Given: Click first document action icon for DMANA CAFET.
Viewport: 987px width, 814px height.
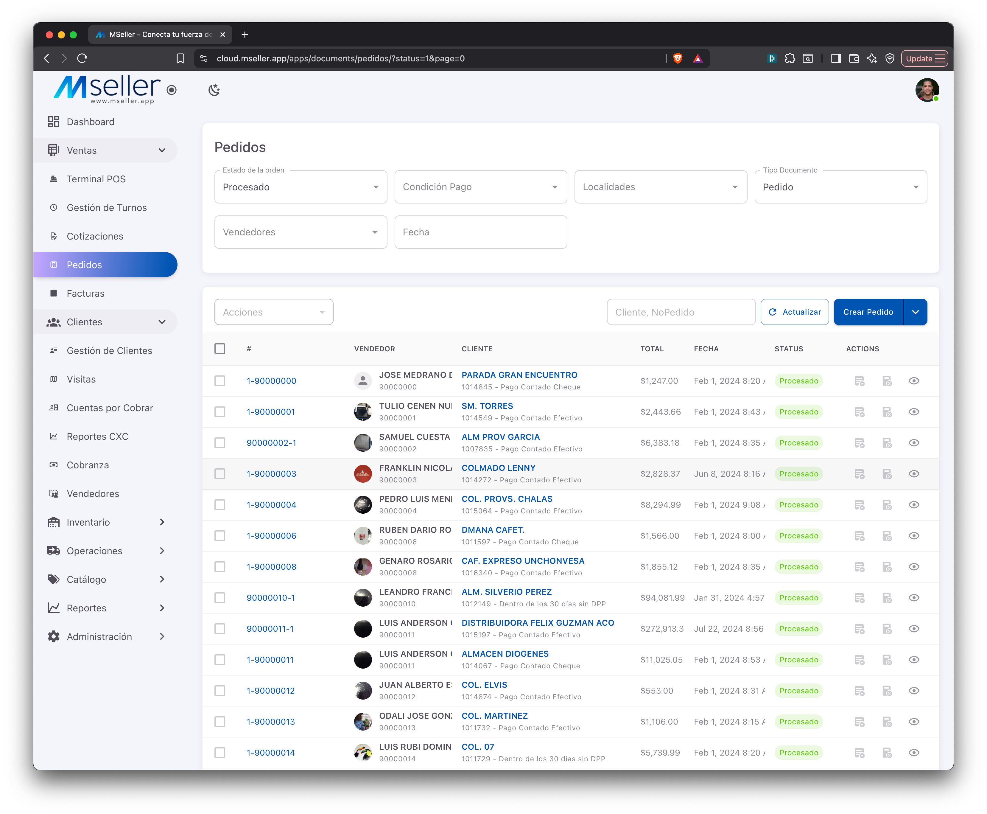Looking at the screenshot, I should click(x=859, y=535).
